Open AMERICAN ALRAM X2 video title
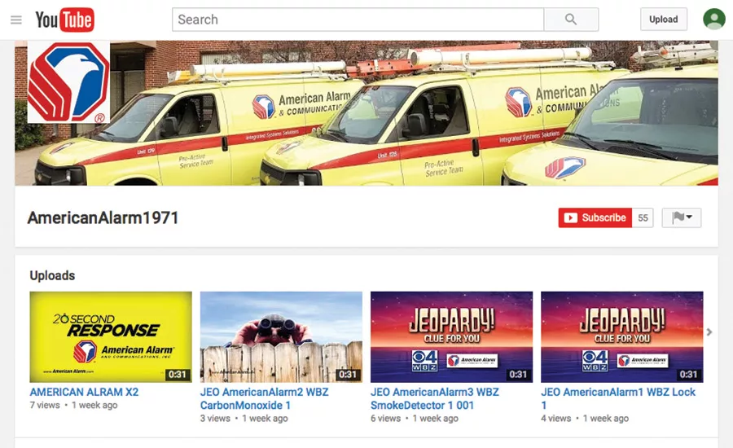This screenshot has width=733, height=448. [x=84, y=392]
